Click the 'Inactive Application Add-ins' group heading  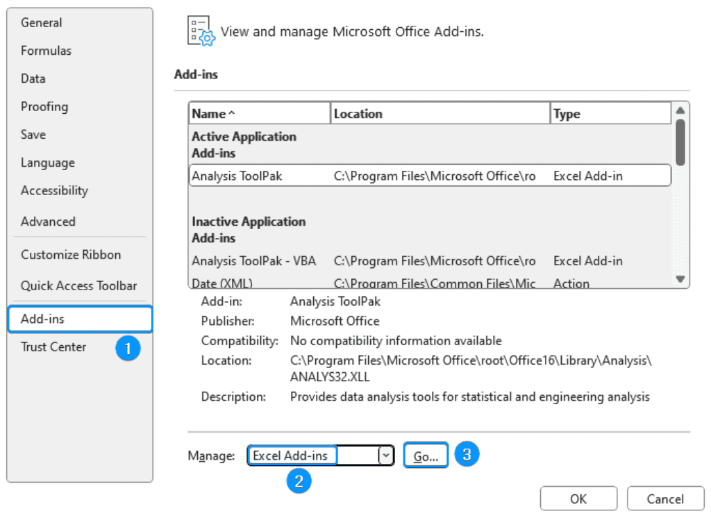click(x=249, y=230)
